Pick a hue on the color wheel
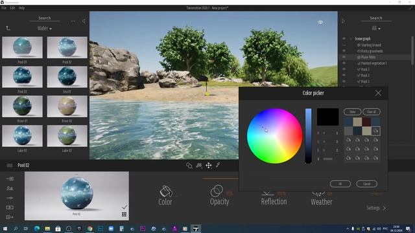Image resolution: width=415 pixels, height=233 pixels. [274, 136]
